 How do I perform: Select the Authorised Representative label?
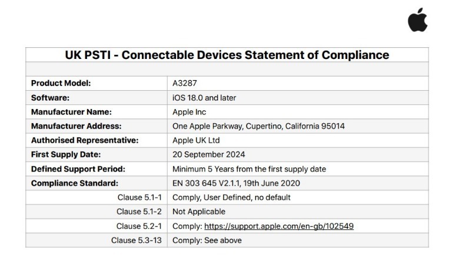tap(85, 140)
